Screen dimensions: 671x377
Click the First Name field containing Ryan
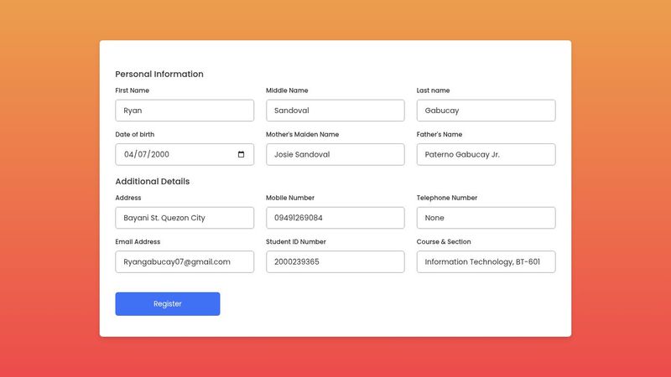click(x=185, y=111)
